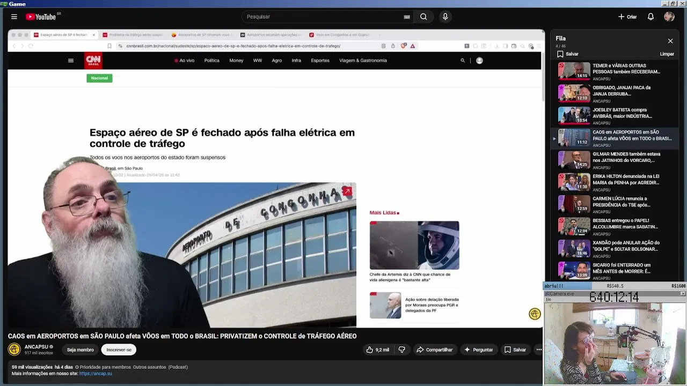Click the video title CAOS em AEROPORTOS
The image size is (687, 386).
[182, 336]
